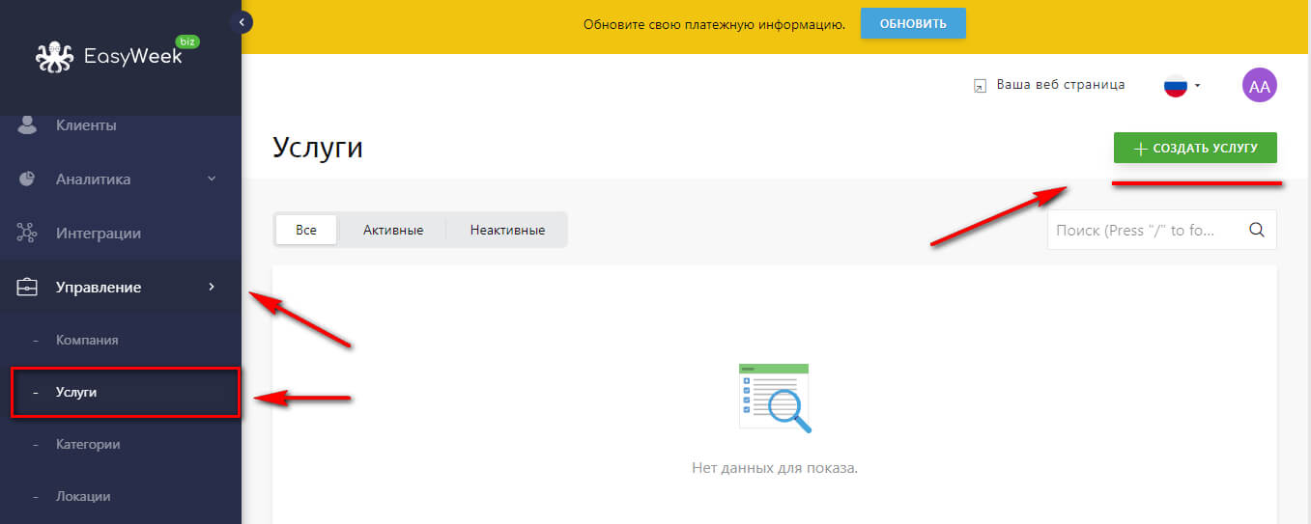Click the Обновить button in banner
Image resolution: width=1311 pixels, height=524 pixels.
pos(912,23)
